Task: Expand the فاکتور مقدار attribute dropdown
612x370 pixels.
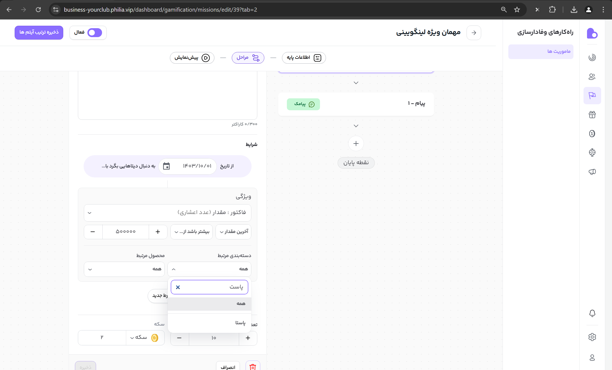Action: pyautogui.click(x=167, y=213)
